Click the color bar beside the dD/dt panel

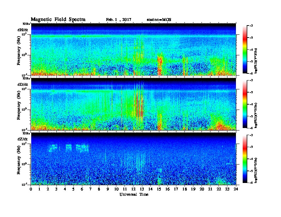click(245, 104)
